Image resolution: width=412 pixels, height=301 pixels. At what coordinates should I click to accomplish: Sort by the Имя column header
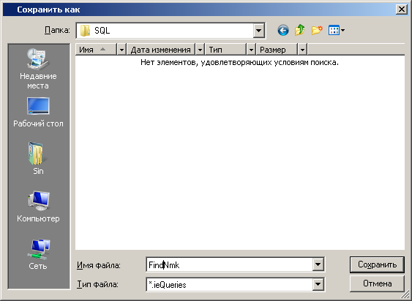click(96, 50)
